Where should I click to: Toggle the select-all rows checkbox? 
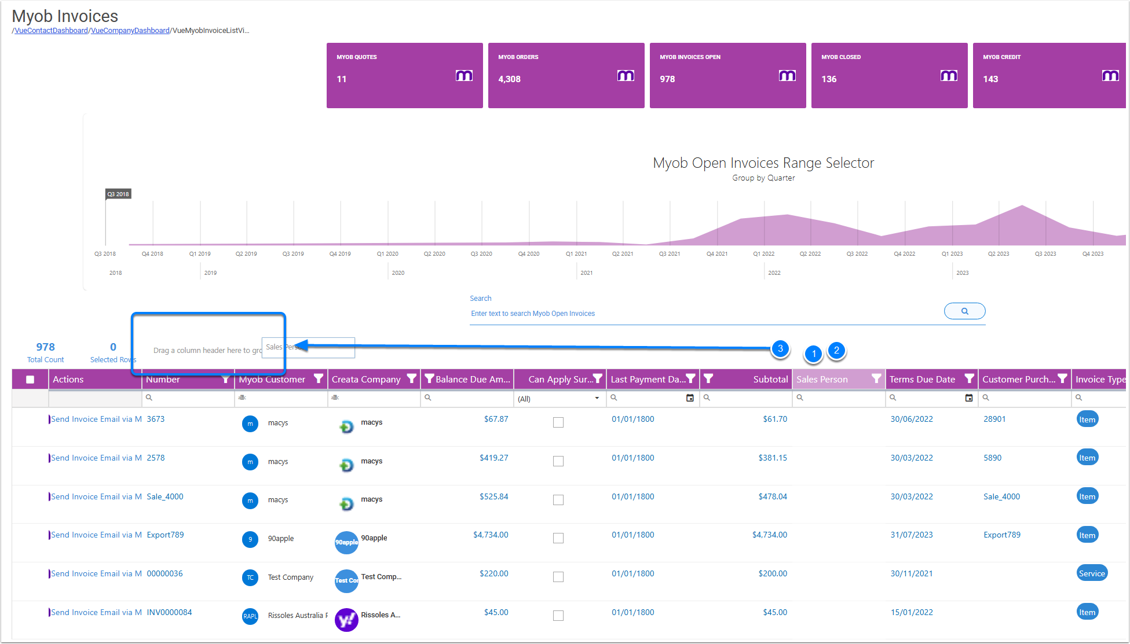point(30,380)
